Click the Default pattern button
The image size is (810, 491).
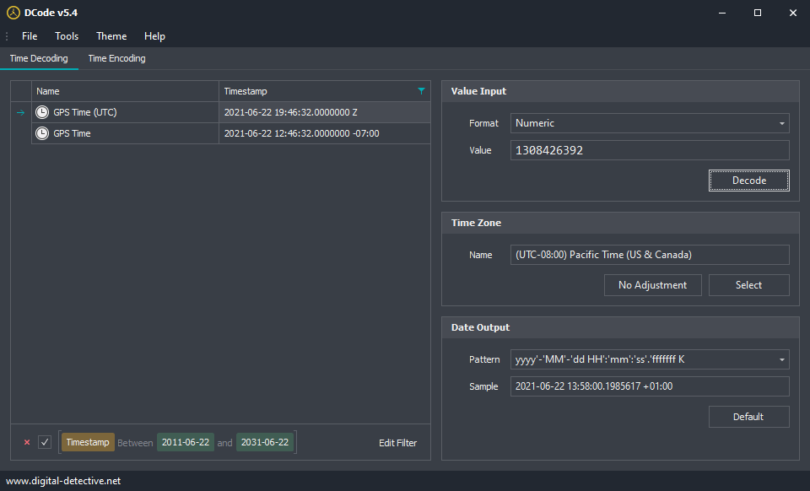click(748, 417)
